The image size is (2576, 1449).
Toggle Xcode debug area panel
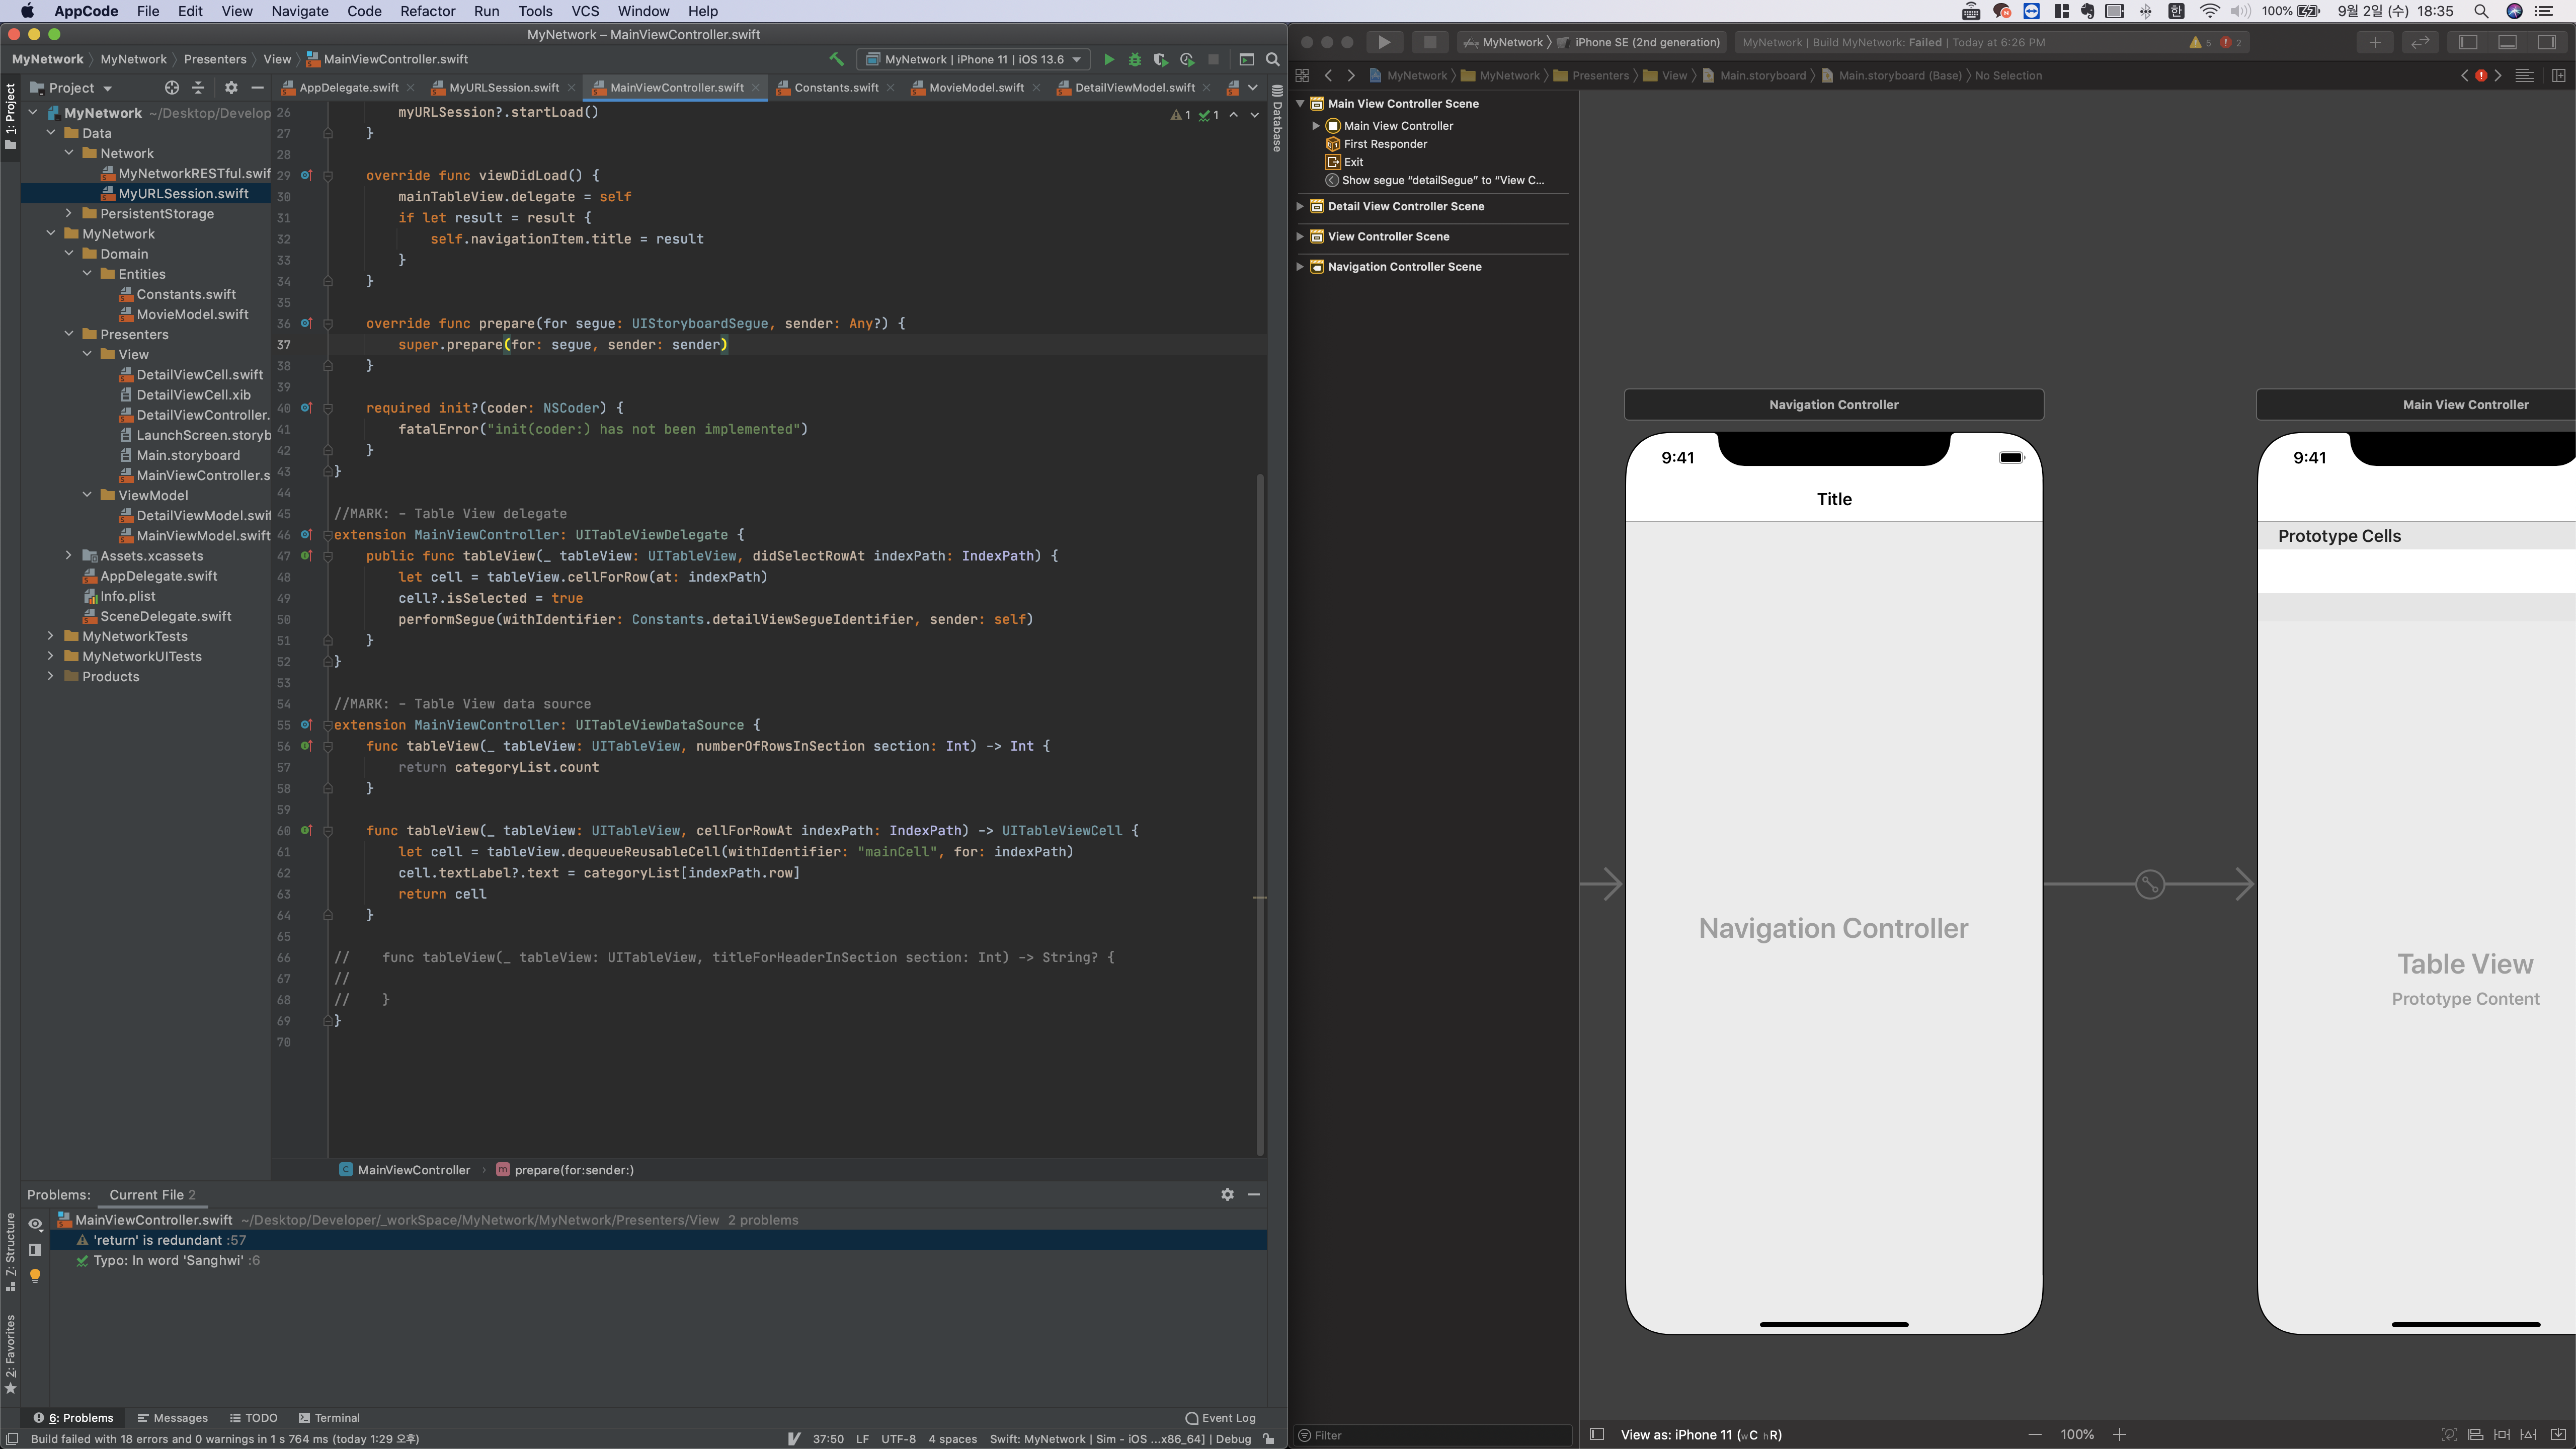click(2507, 42)
